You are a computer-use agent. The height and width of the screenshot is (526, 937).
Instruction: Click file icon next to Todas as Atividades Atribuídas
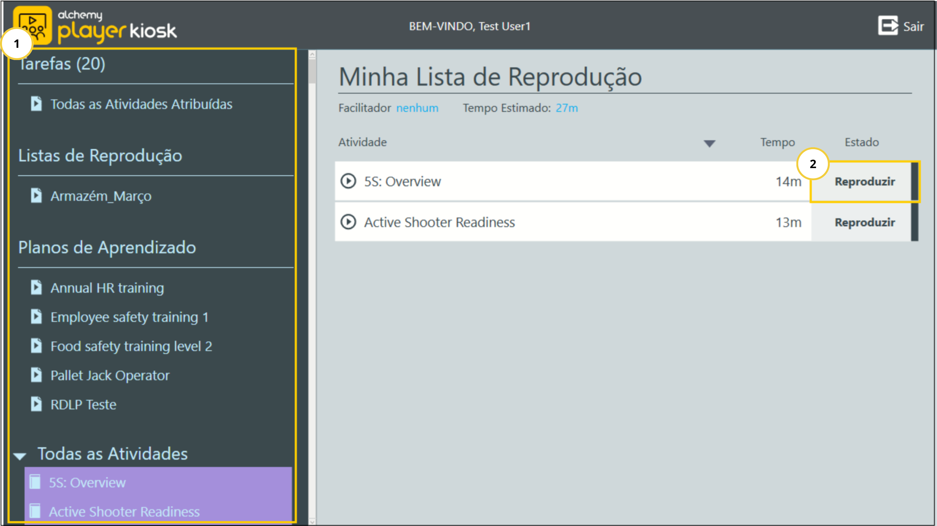click(36, 104)
